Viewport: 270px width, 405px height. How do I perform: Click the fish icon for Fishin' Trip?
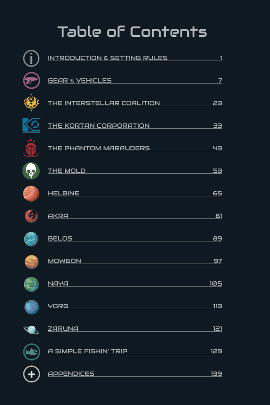(x=31, y=351)
